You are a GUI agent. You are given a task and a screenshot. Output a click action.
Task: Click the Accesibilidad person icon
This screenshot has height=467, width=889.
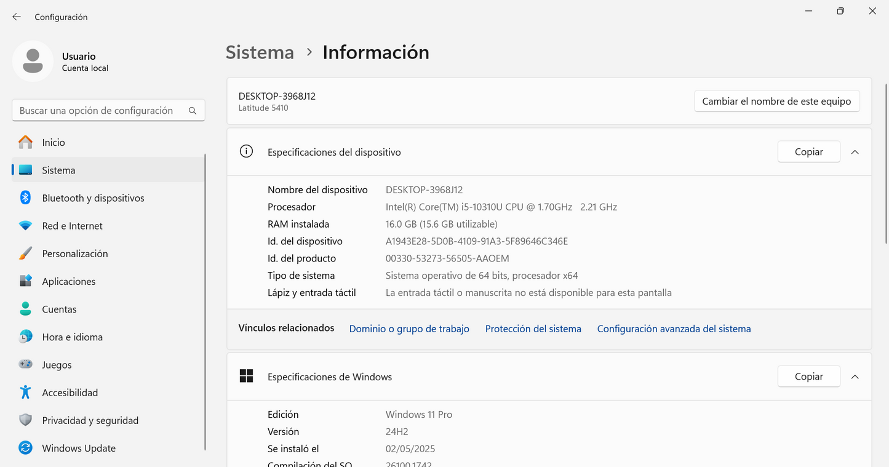tap(25, 392)
